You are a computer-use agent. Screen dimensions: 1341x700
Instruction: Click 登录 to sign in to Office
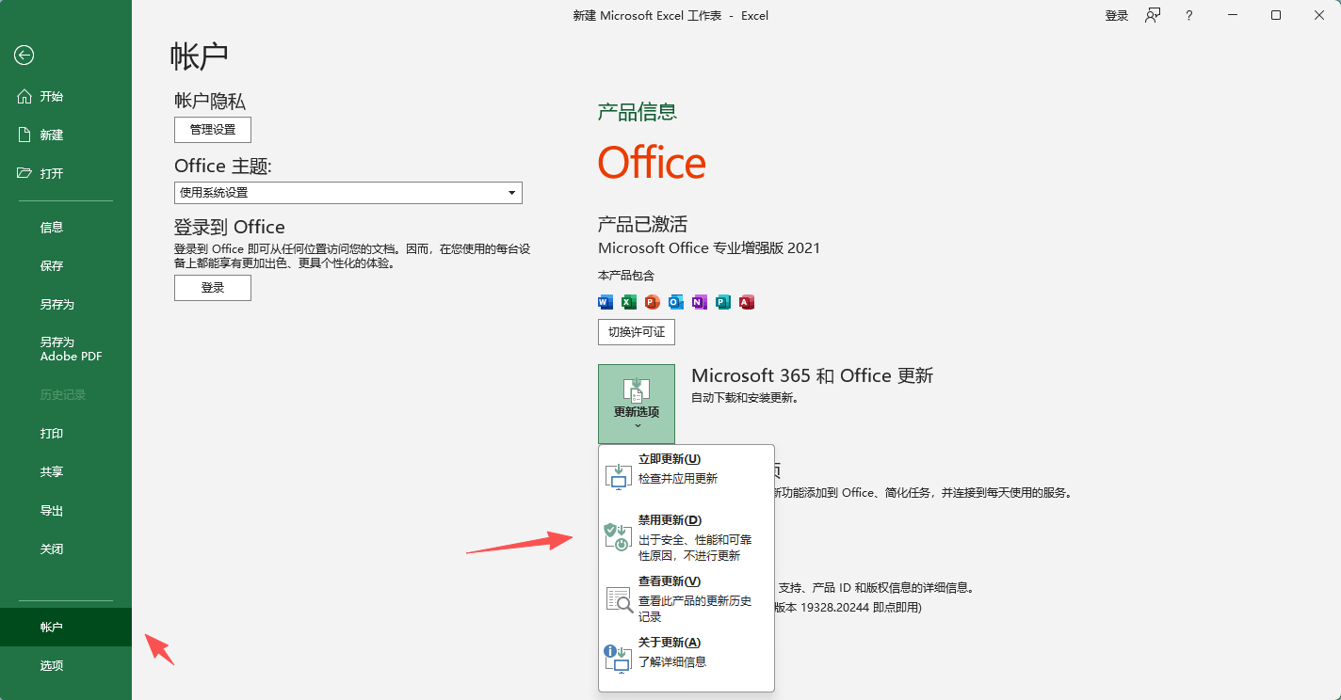[x=212, y=288]
